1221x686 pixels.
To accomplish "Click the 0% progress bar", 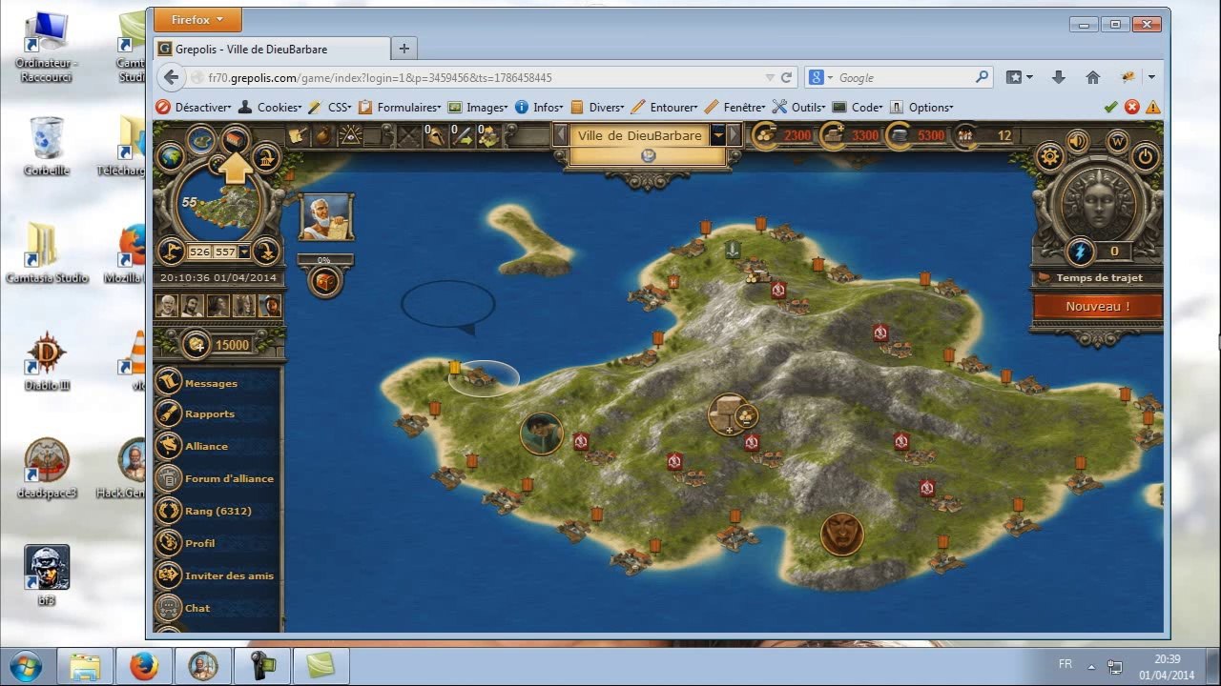I will coord(324,259).
